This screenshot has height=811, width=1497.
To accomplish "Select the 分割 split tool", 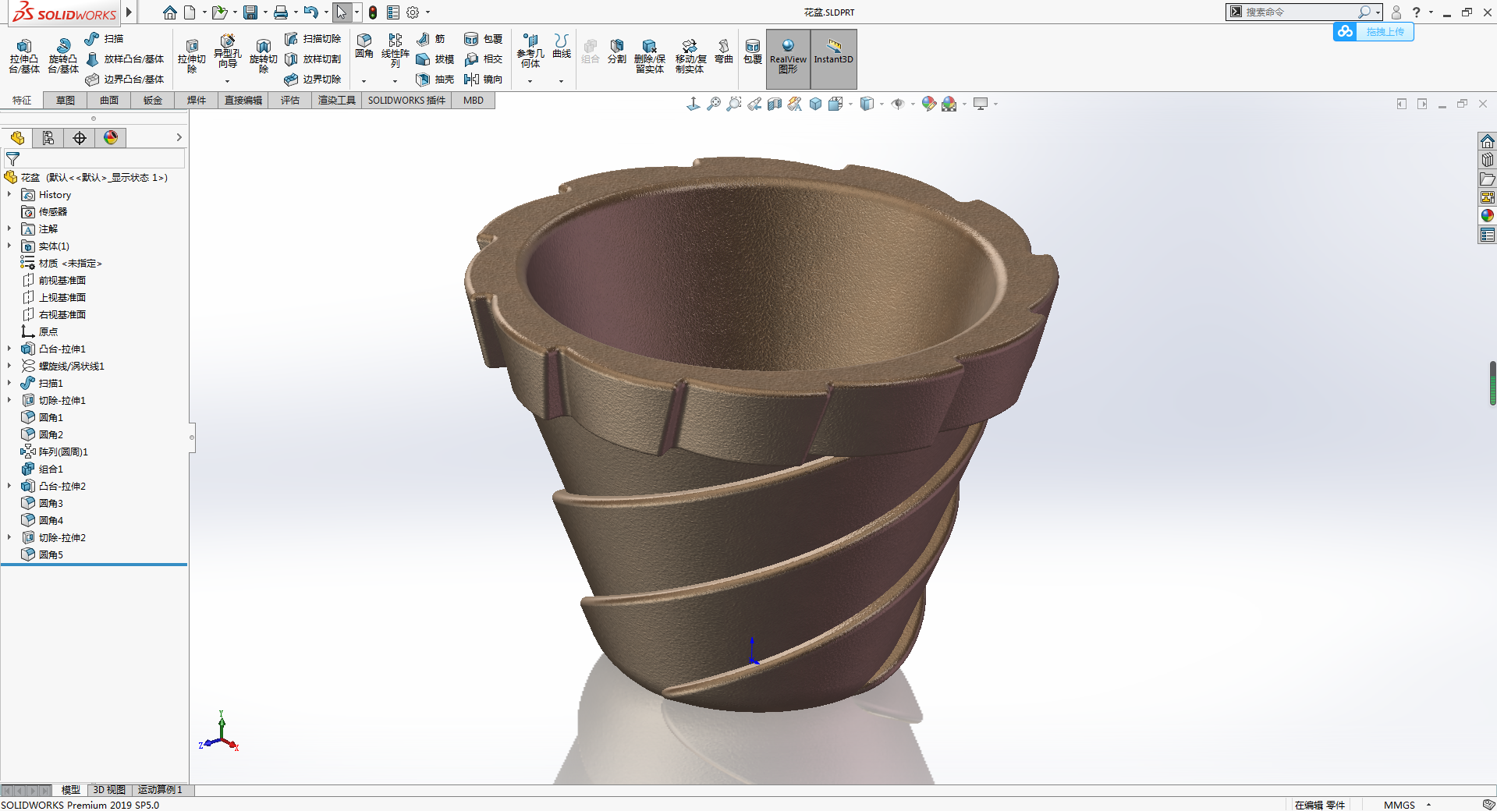I will coord(617,50).
